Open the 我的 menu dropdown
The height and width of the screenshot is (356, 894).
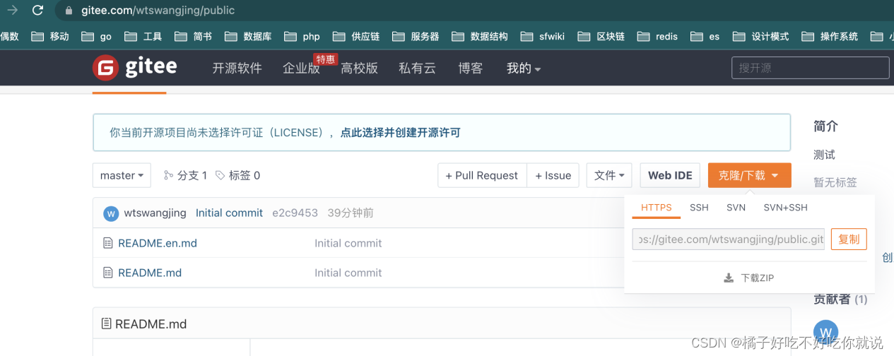tap(524, 69)
